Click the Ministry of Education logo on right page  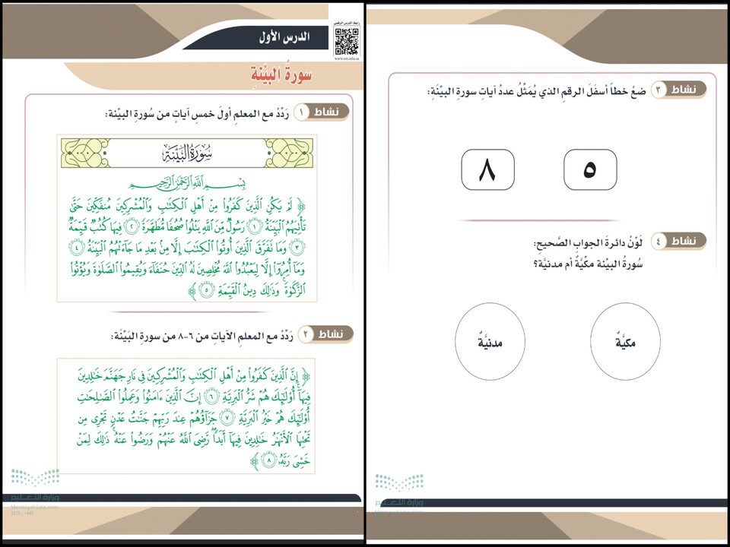(x=399, y=495)
